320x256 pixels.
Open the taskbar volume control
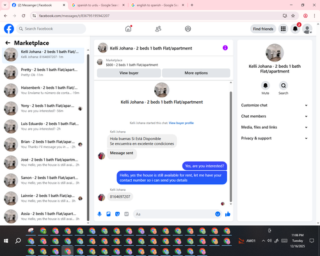point(269,241)
